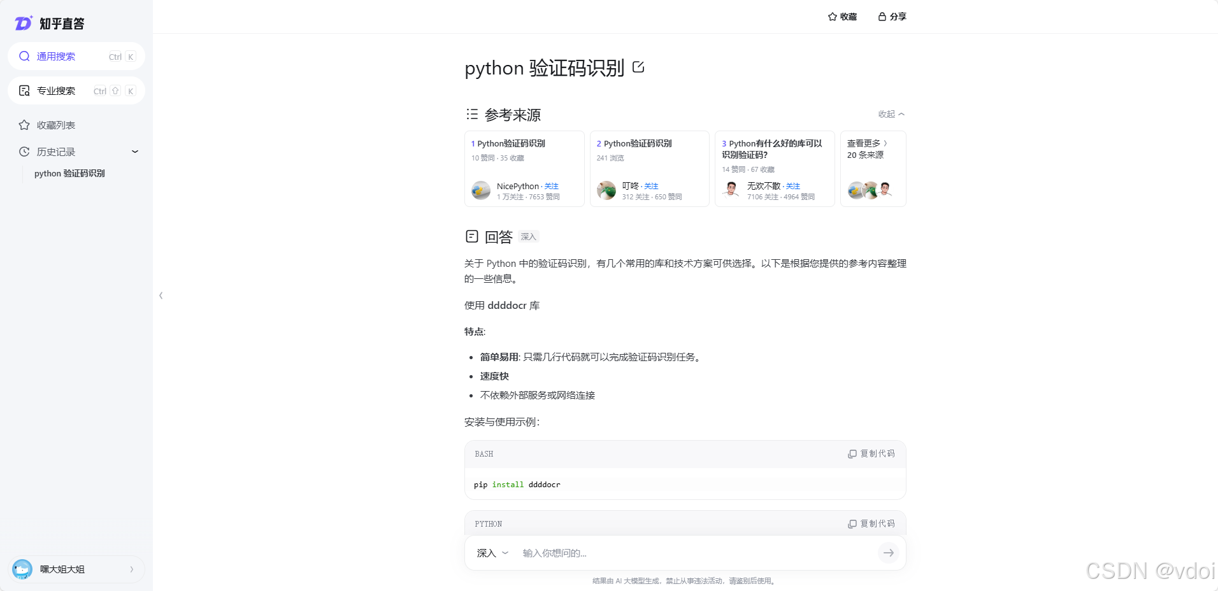Click 叮咚's avatar
Viewport: 1218px width, 591px height.
(606, 190)
